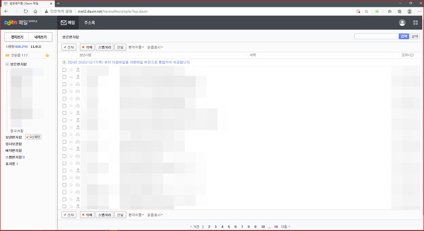Open the 안내 2020/12/17 notice link
Viewport: 424px width, 231px height.
coord(128,62)
